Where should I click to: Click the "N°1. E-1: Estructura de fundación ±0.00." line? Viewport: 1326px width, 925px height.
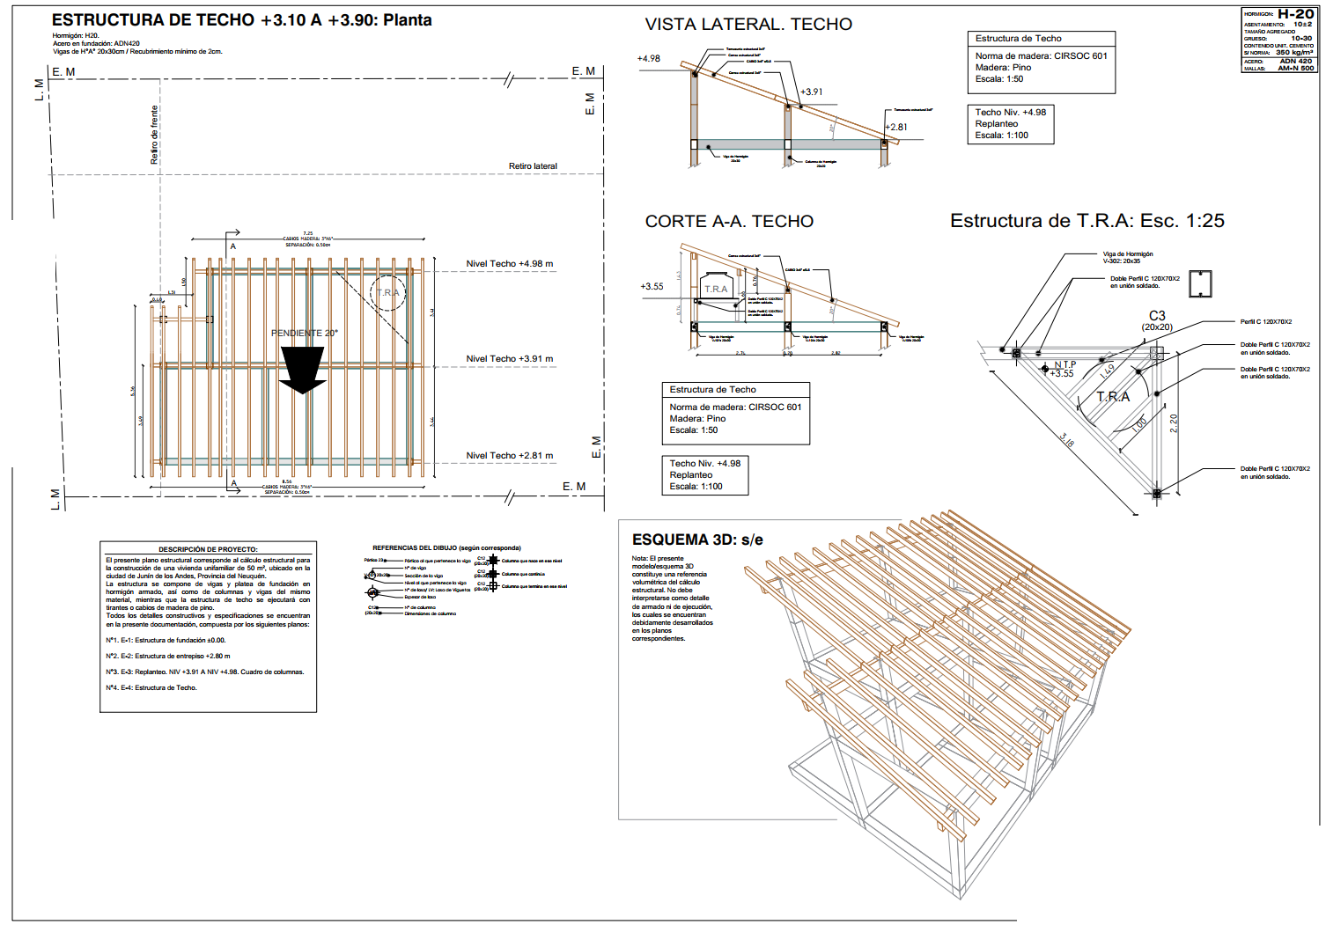[x=166, y=641]
